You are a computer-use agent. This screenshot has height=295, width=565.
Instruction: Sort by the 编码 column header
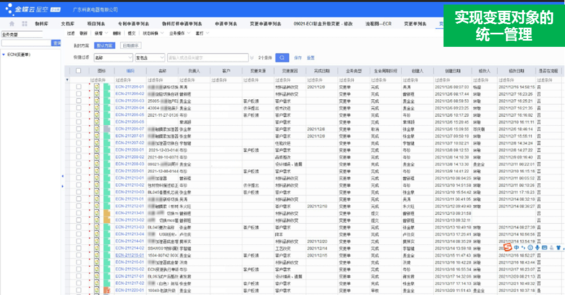click(130, 71)
